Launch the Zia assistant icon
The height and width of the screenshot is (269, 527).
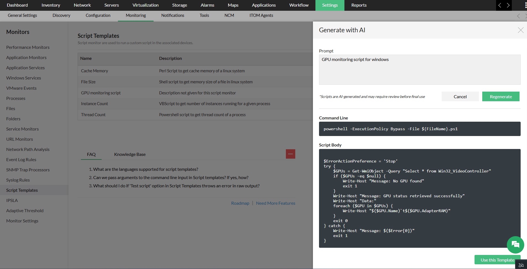click(521, 265)
